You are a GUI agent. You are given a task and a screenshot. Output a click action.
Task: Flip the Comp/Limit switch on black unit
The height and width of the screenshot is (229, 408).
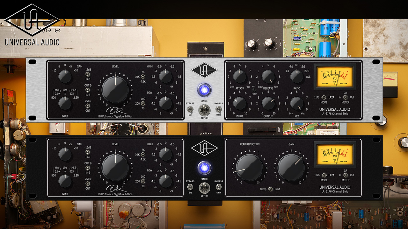(268, 189)
